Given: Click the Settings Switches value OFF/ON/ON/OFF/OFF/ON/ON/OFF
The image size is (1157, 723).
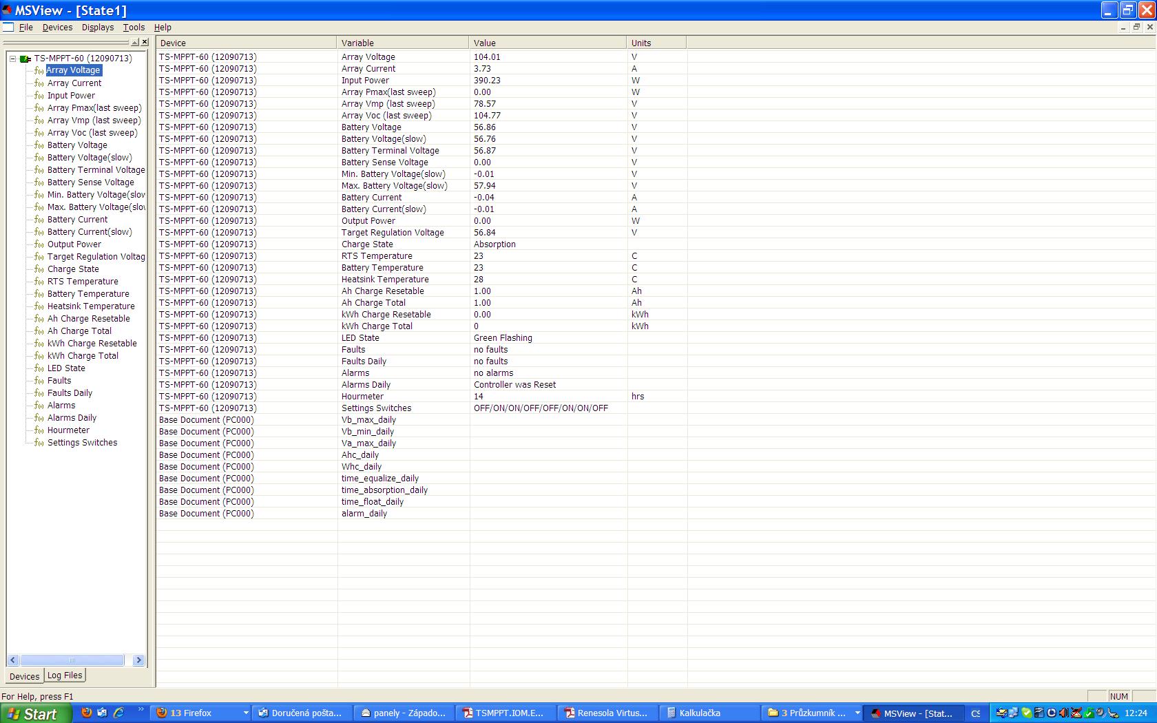Looking at the screenshot, I should tap(541, 408).
